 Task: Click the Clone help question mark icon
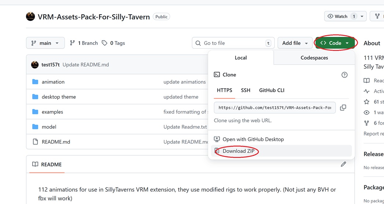point(344,75)
